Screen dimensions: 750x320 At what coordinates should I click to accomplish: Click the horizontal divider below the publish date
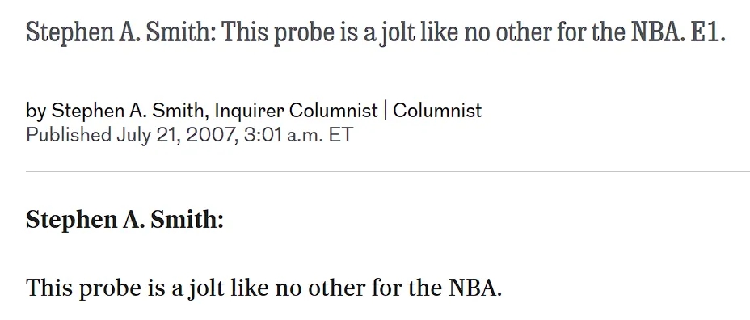388,172
